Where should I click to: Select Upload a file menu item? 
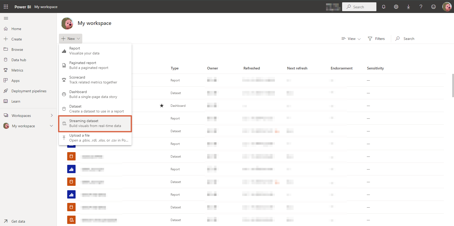95,138
